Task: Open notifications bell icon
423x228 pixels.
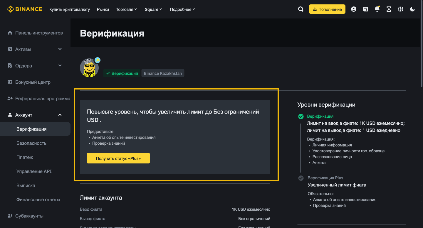Action: click(x=377, y=9)
